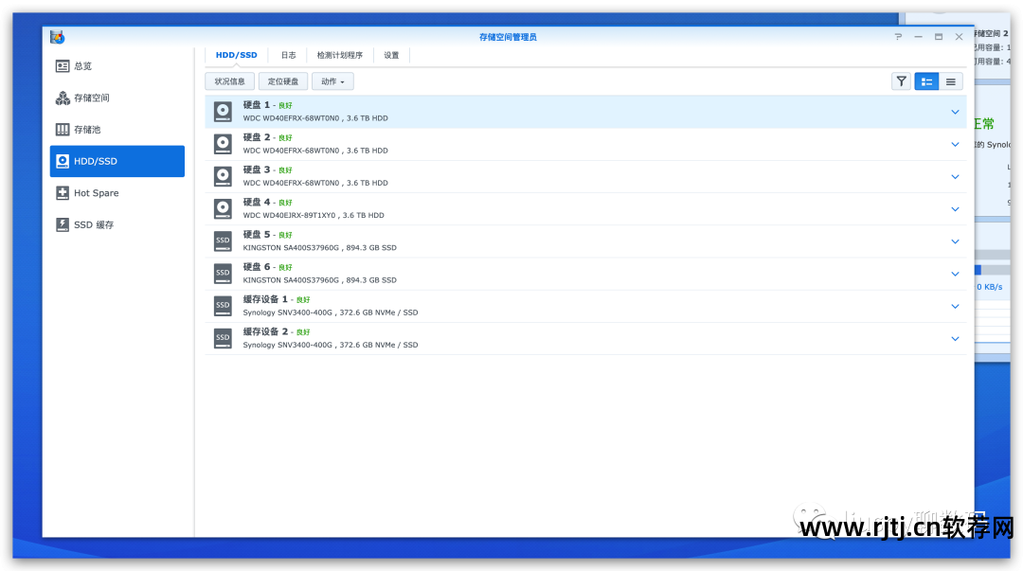
Task: Select Hot Spare in sidebar
Action: coord(96,193)
